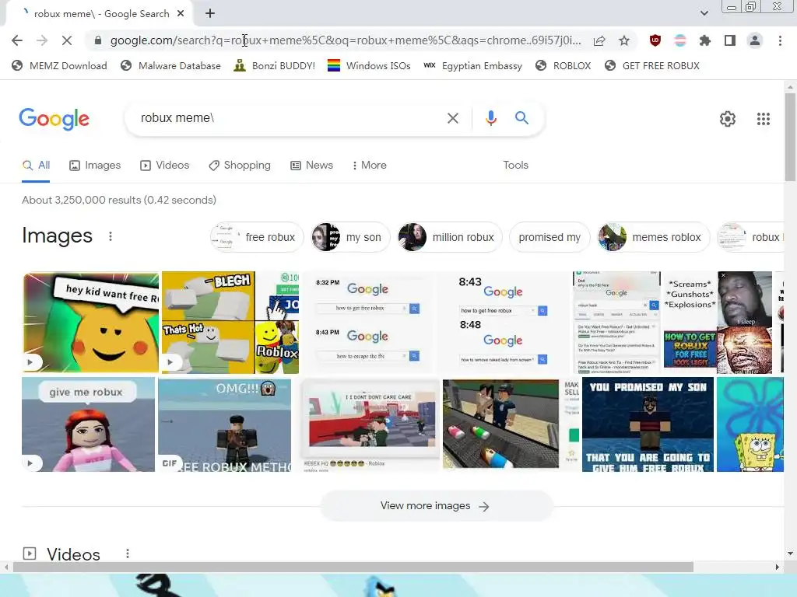
Task: Expand the More search categories
Action: tap(370, 166)
